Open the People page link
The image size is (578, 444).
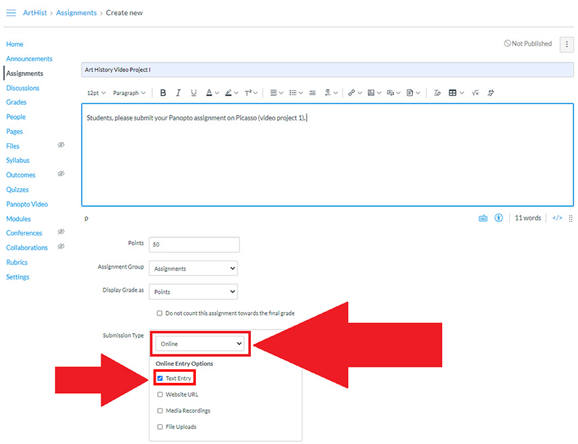coord(16,117)
